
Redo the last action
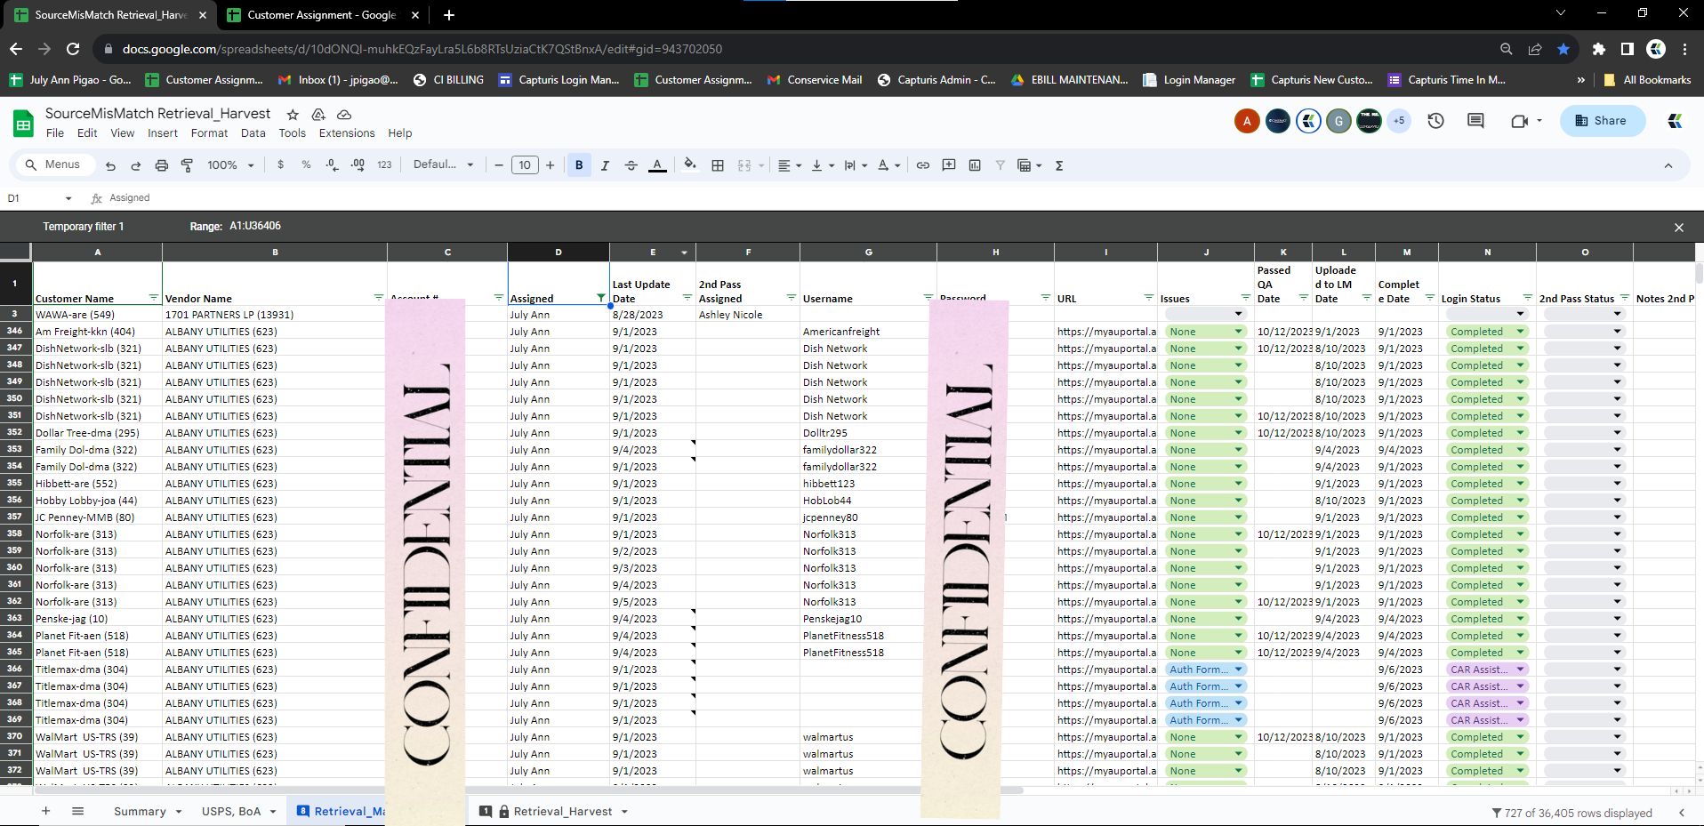pos(136,165)
